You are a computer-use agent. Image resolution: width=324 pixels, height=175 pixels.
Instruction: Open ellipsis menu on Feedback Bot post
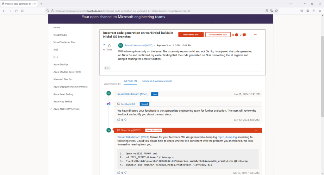click(x=256, y=104)
